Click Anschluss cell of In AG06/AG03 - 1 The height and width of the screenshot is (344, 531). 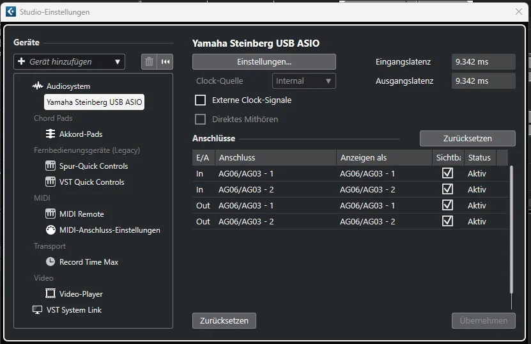[x=275, y=173]
